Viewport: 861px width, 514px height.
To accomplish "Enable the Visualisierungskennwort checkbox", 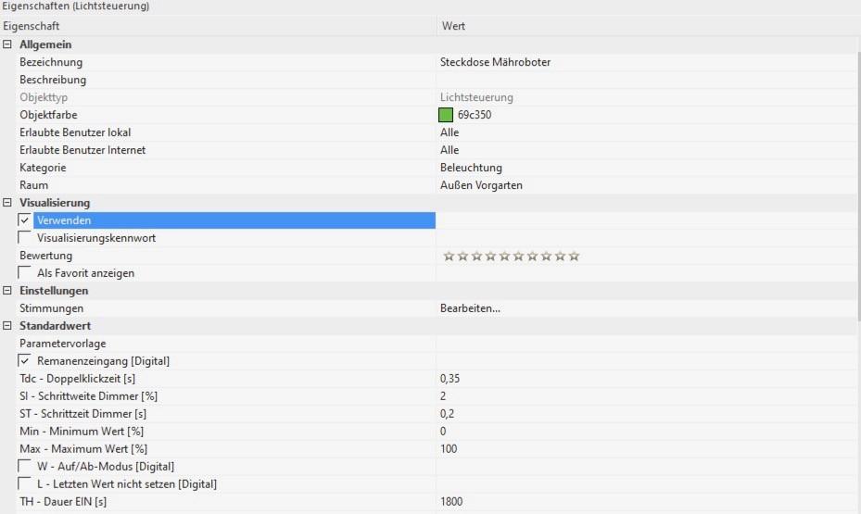I will pos(25,238).
